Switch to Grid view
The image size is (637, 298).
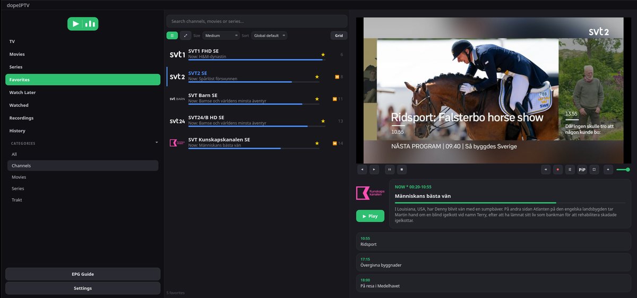point(339,36)
